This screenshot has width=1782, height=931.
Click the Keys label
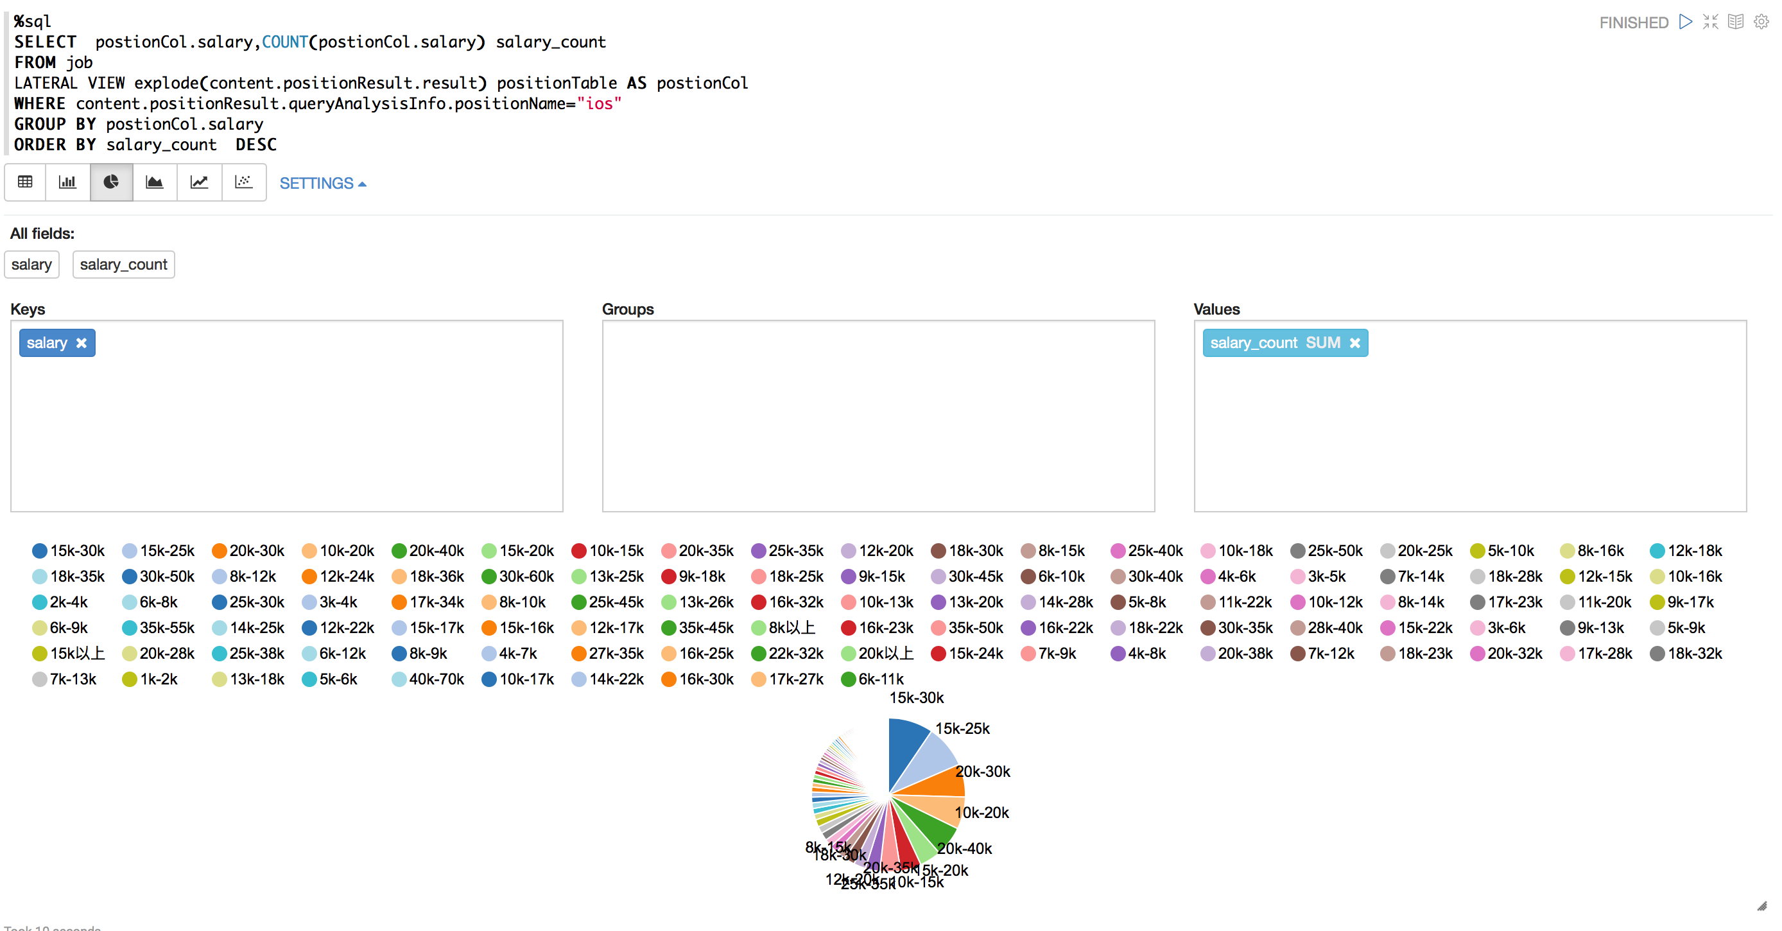click(x=28, y=309)
